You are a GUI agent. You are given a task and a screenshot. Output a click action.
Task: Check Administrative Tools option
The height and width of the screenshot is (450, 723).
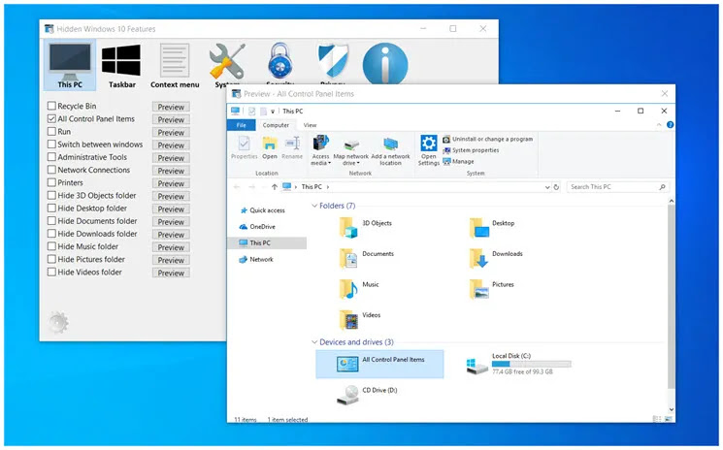(51, 157)
